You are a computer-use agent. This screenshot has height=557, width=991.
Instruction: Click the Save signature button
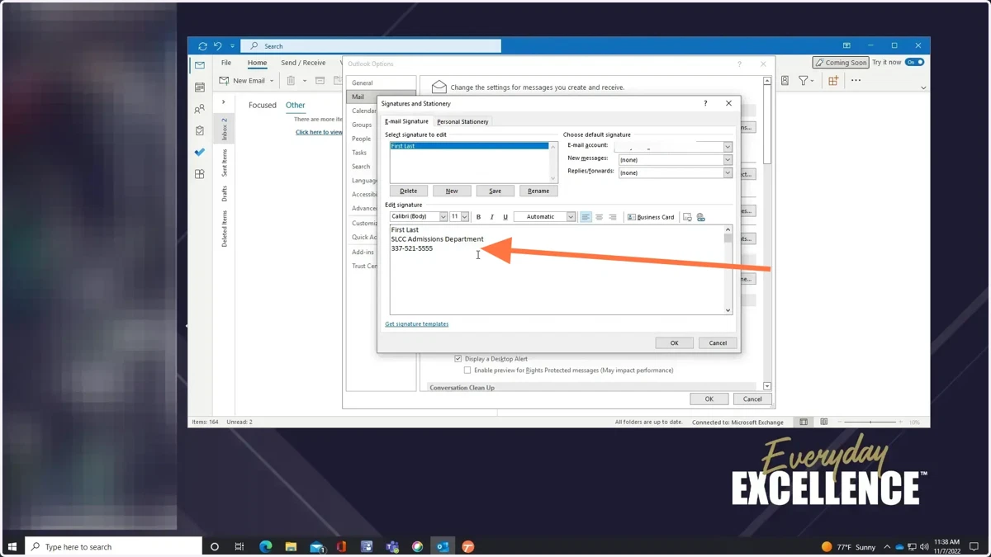495,191
